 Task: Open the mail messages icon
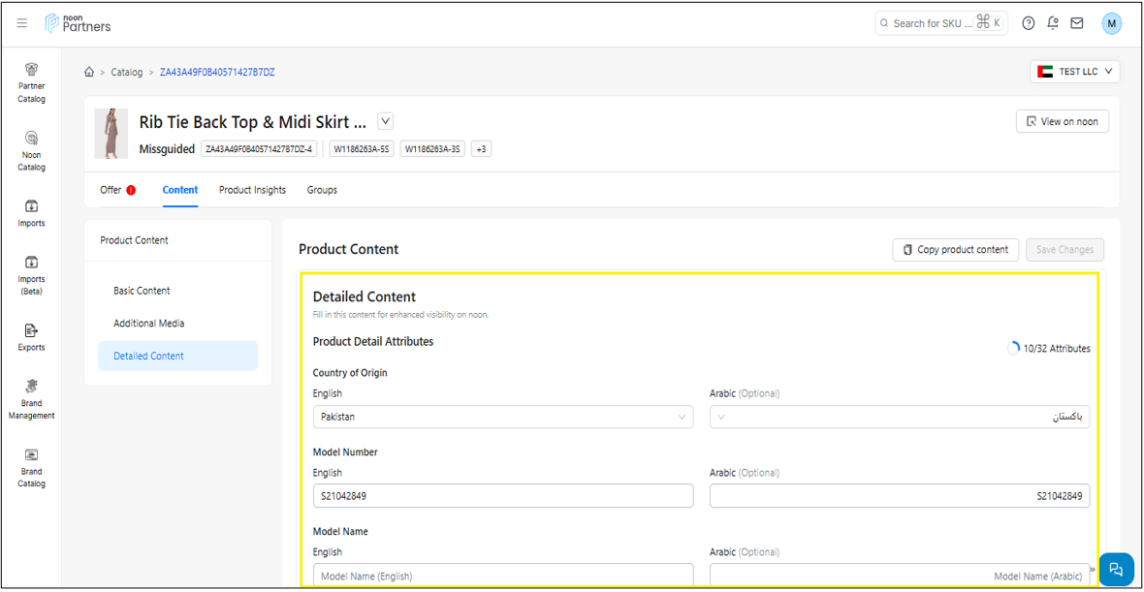click(x=1077, y=23)
